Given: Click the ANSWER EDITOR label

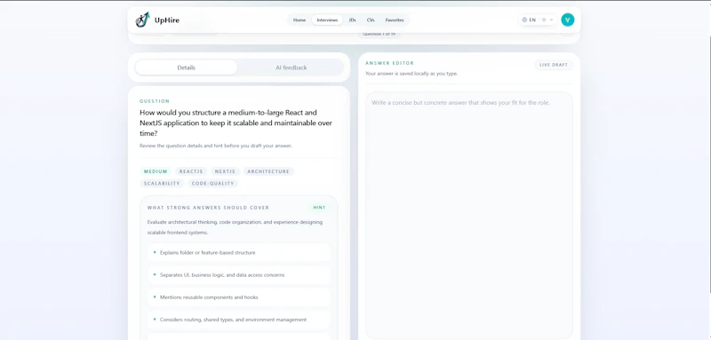Looking at the screenshot, I should [389, 63].
